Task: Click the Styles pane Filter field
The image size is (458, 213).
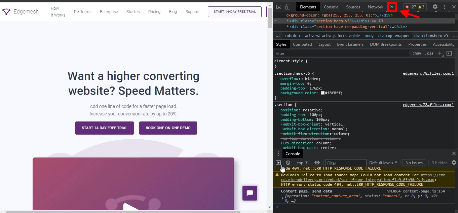Action: point(341,53)
